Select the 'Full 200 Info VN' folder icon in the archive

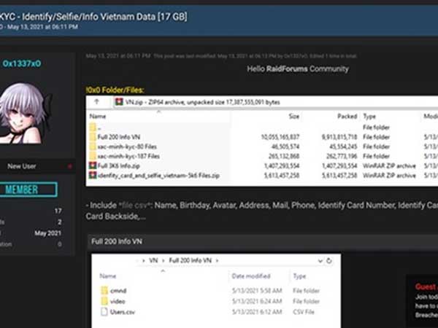[x=93, y=137]
